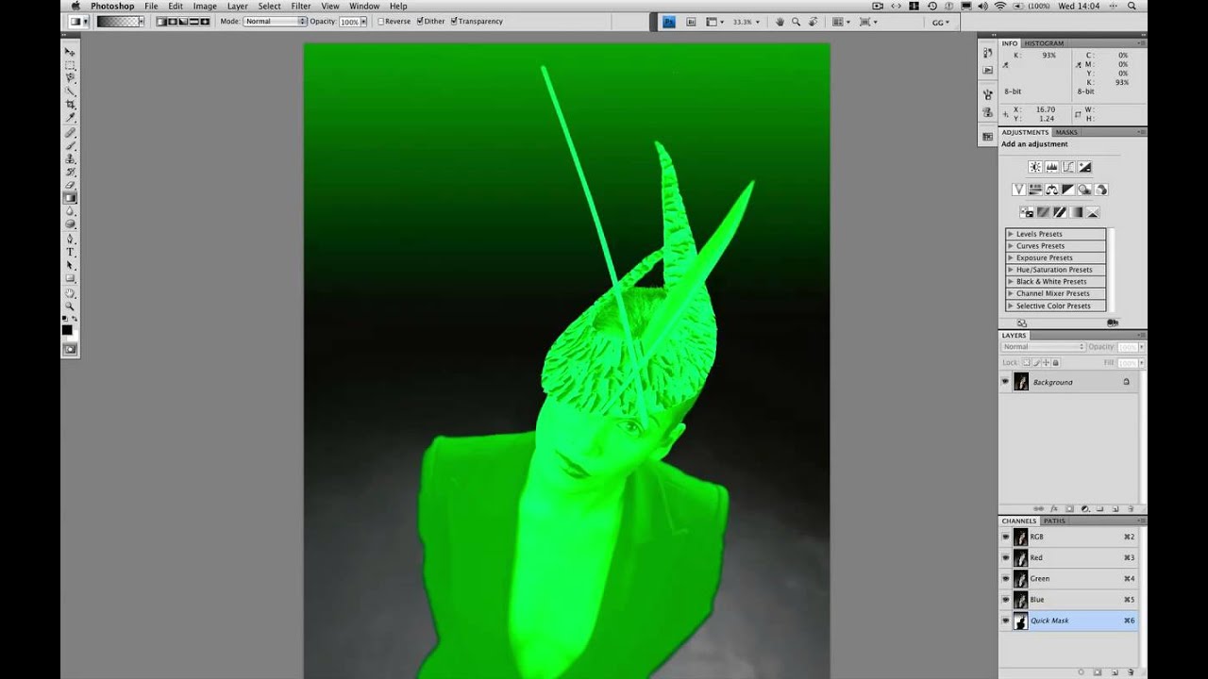The width and height of the screenshot is (1208, 679).
Task: Select the Hand tool in toolbox
Action: 70,293
